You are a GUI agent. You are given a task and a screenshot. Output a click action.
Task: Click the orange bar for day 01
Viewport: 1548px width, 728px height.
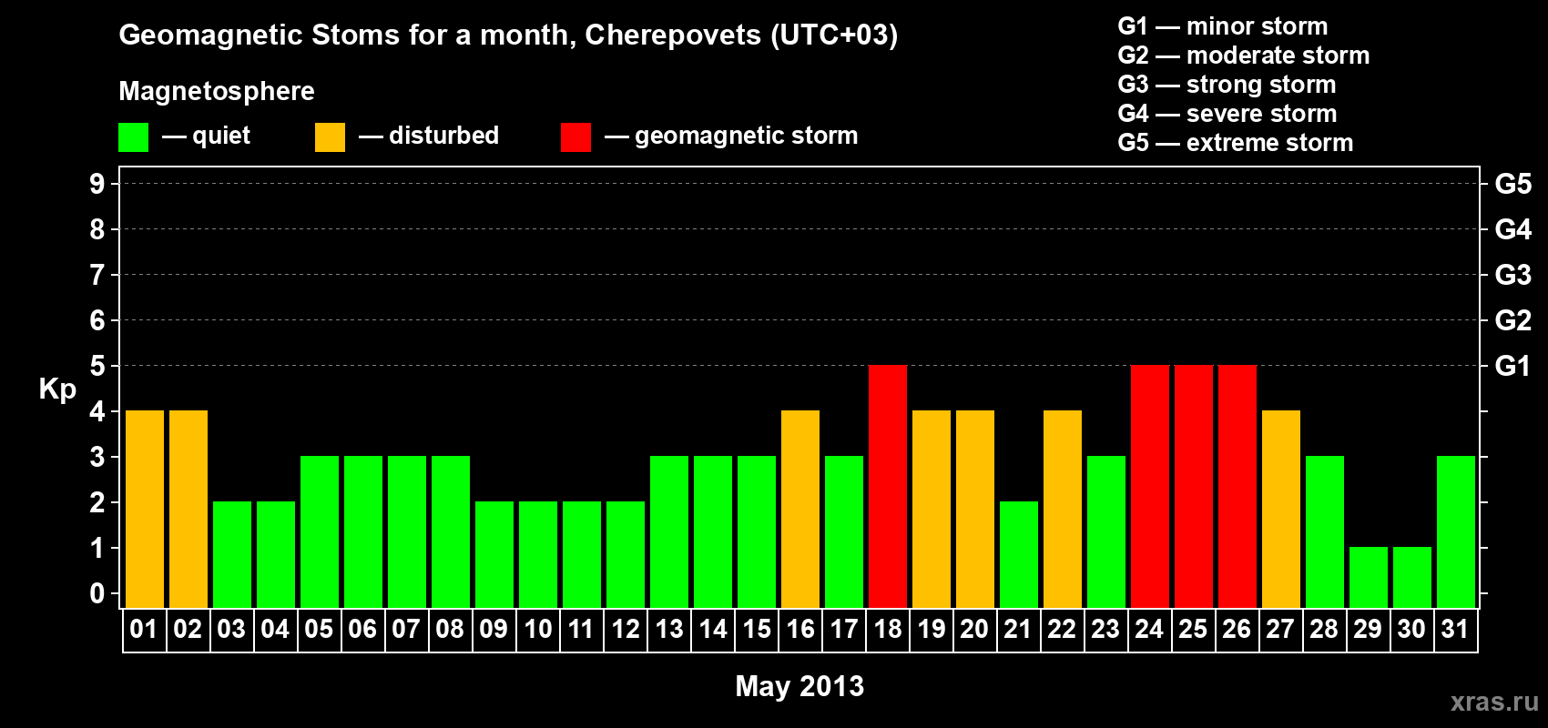pyautogui.click(x=145, y=509)
